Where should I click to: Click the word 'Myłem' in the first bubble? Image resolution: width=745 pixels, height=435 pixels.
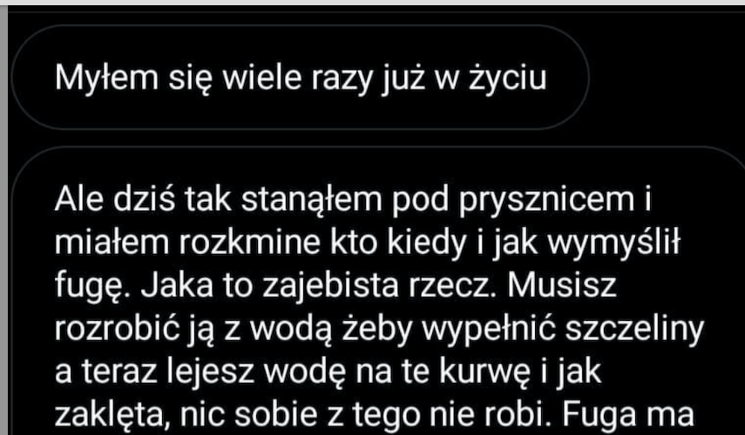tap(106, 78)
